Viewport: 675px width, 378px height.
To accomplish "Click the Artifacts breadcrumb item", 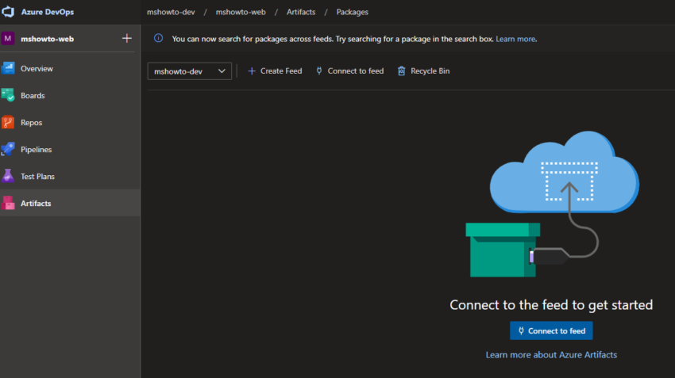I will coord(301,12).
